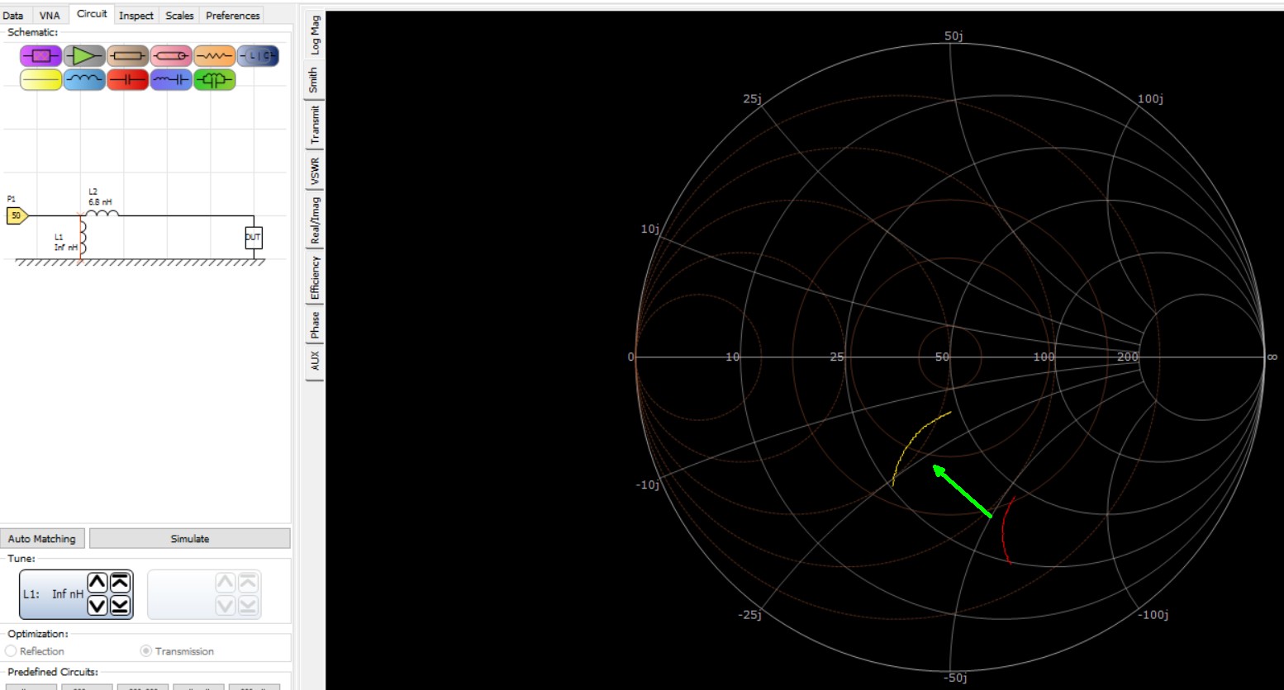Add the red capacitor component
The height and width of the screenshot is (690, 1284).
click(x=127, y=80)
